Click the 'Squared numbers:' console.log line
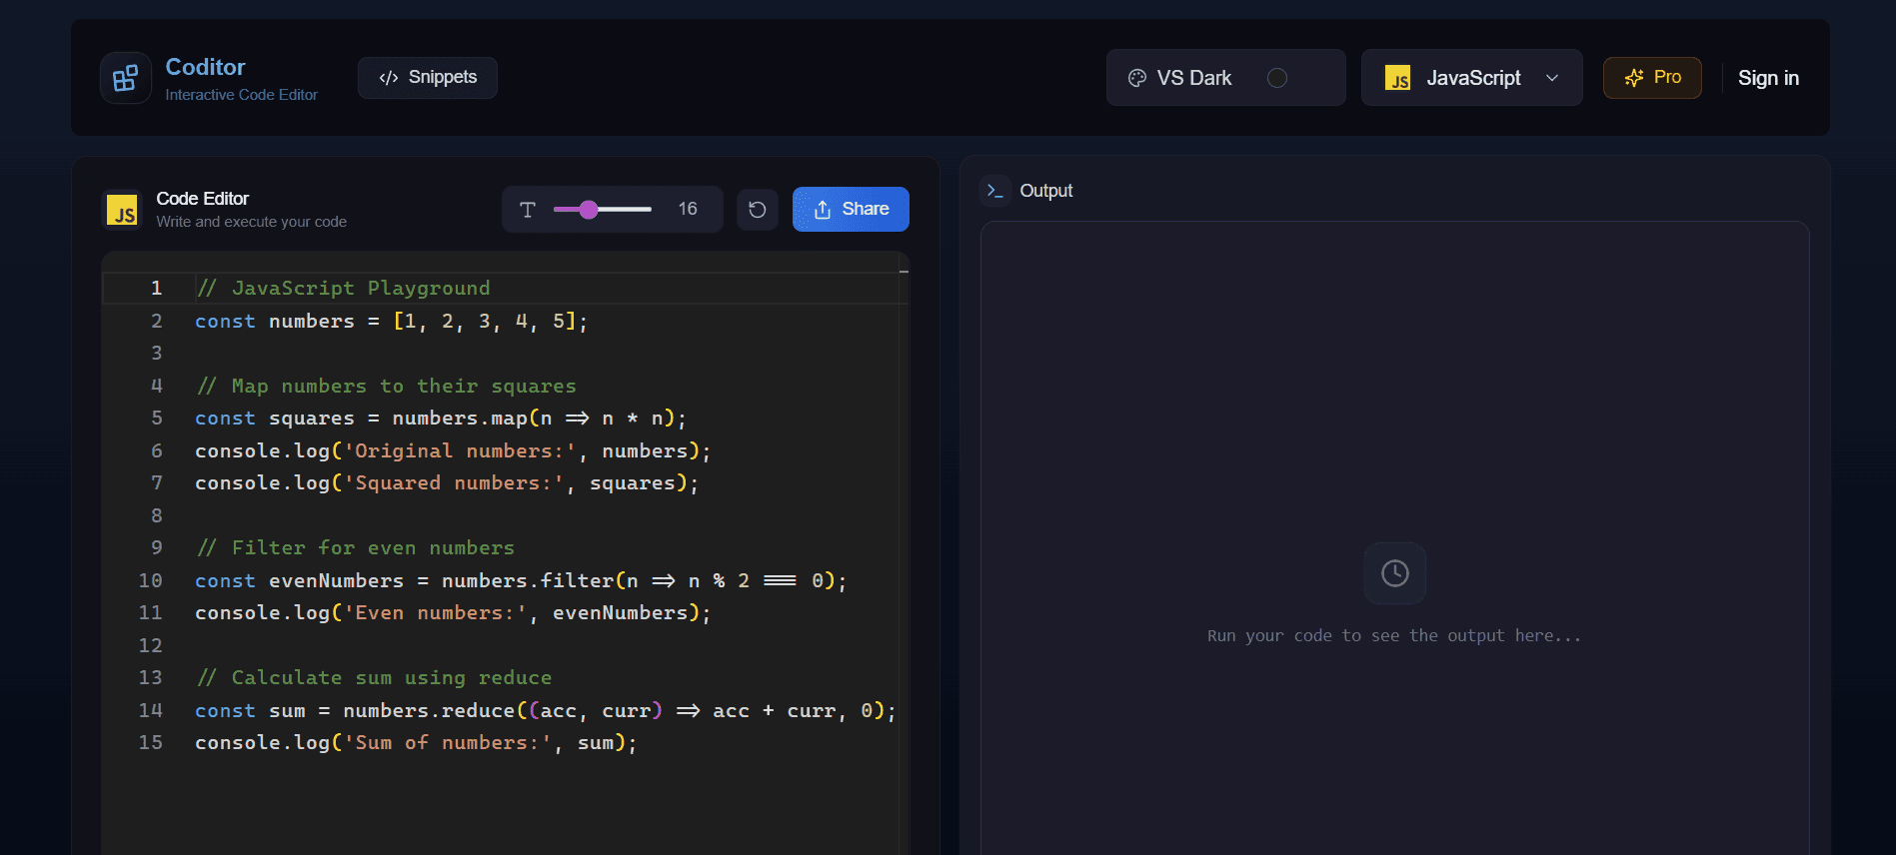This screenshot has height=855, width=1896. click(x=447, y=483)
